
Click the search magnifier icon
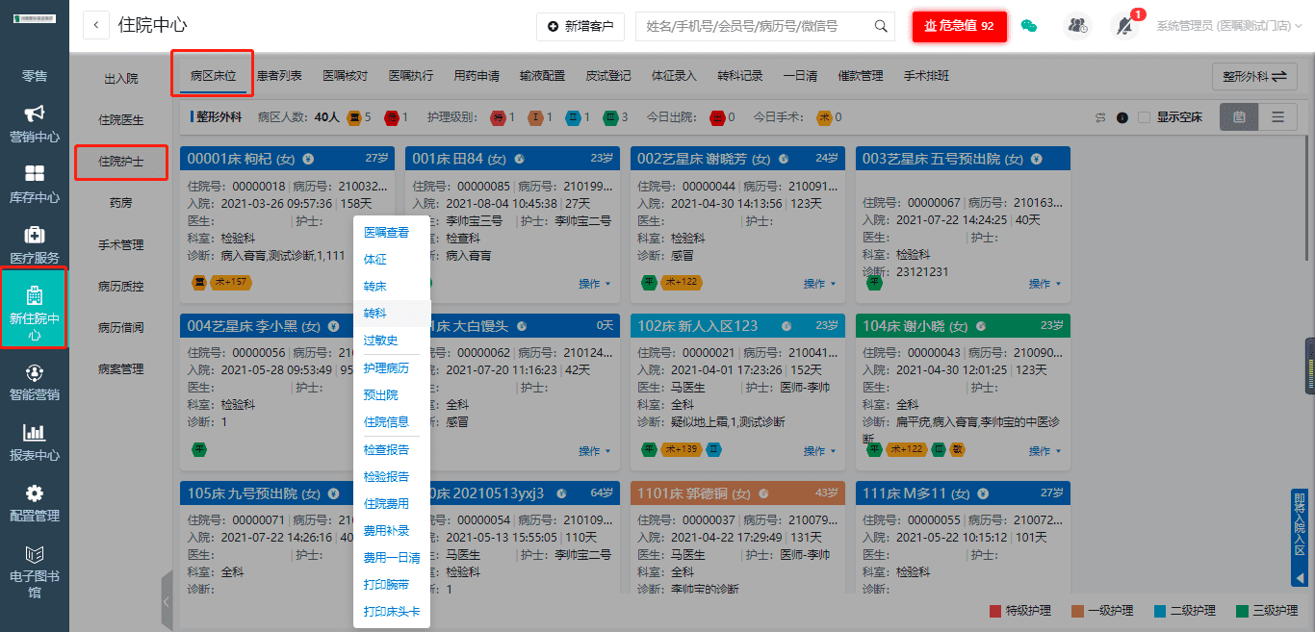[x=880, y=27]
